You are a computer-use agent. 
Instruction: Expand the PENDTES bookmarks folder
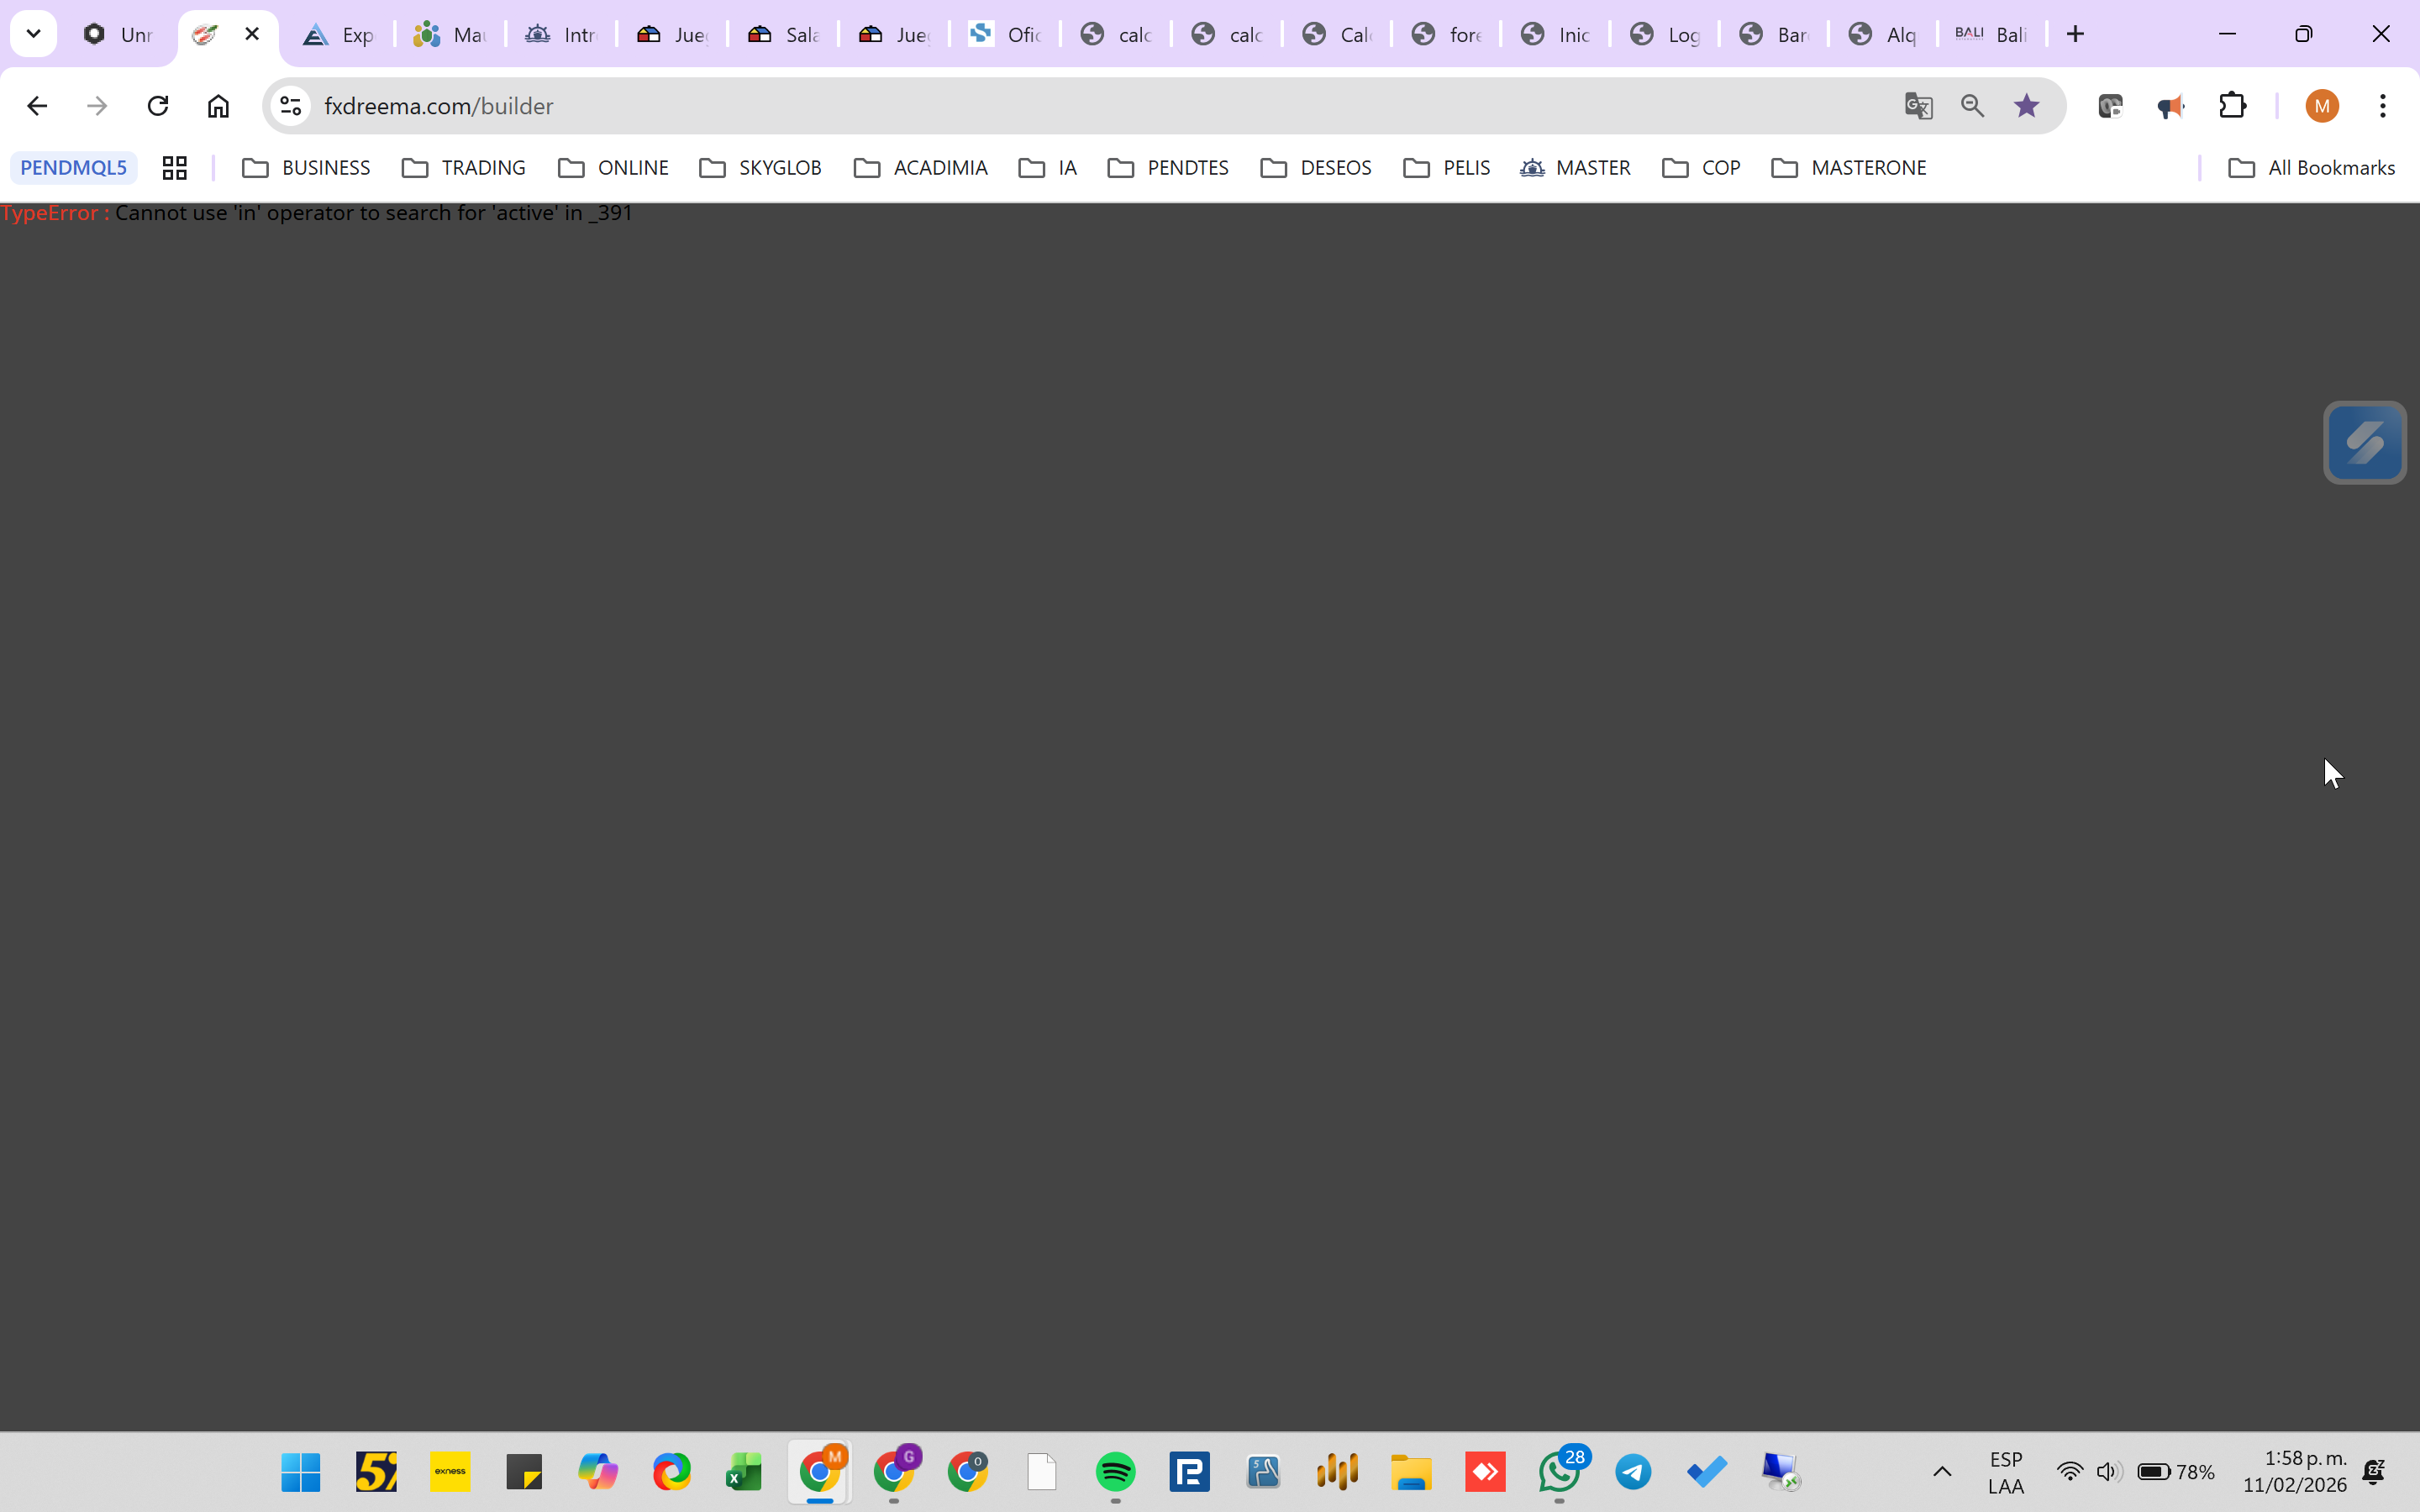(1169, 168)
